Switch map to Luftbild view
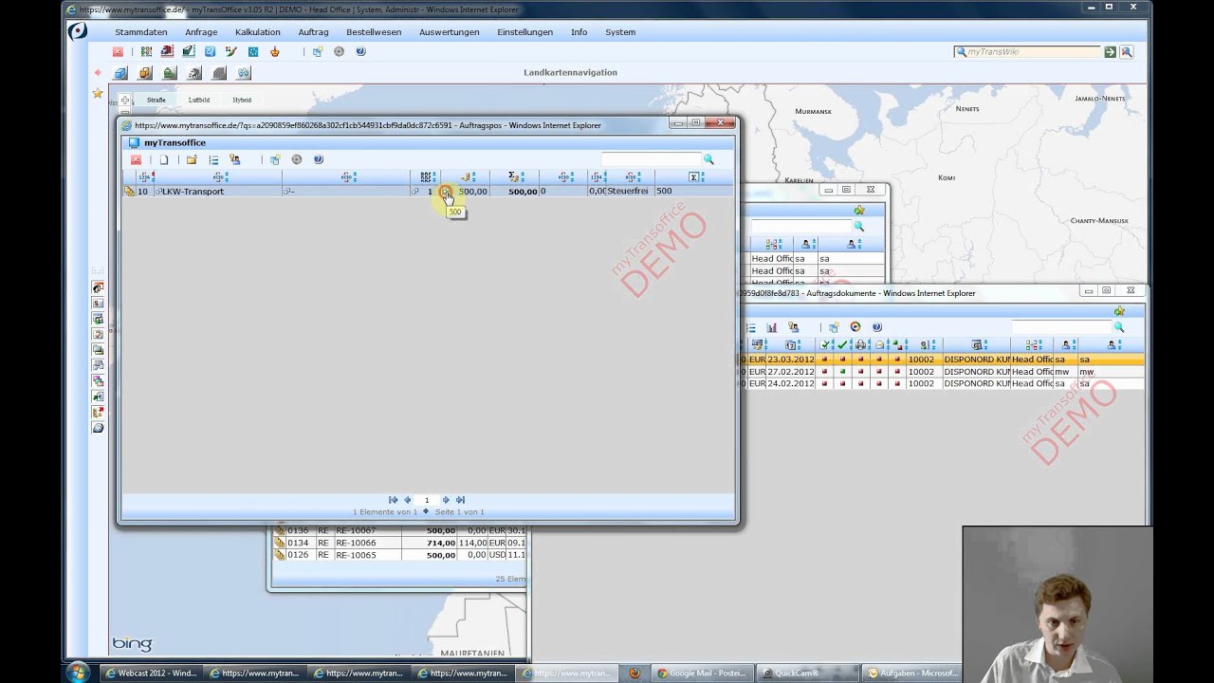Image resolution: width=1214 pixels, height=683 pixels. (x=199, y=100)
